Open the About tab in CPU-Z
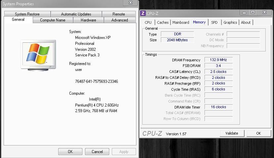The width and height of the screenshot is (274, 158). (x=246, y=22)
